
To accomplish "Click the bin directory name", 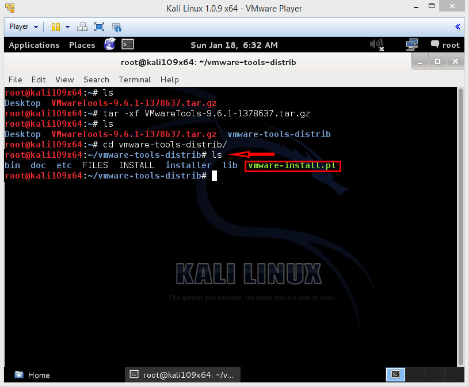I will click(12, 165).
